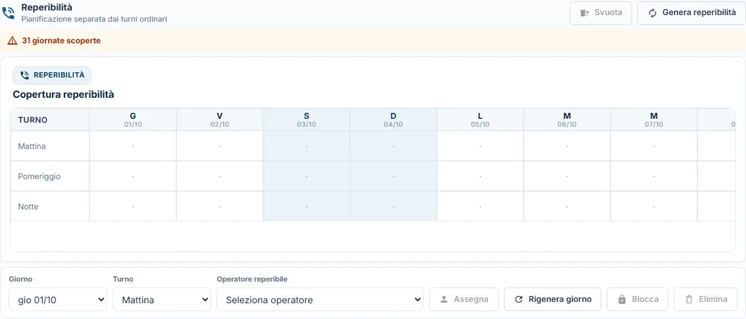Select the Notte cell for 03/10
The height and width of the screenshot is (319, 746).
pyautogui.click(x=307, y=207)
